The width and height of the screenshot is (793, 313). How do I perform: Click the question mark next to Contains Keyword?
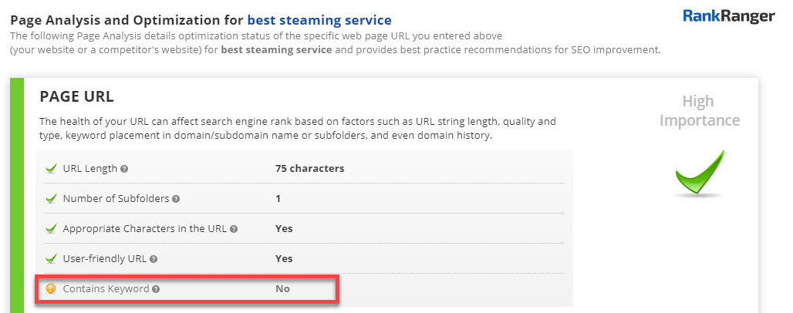point(156,290)
